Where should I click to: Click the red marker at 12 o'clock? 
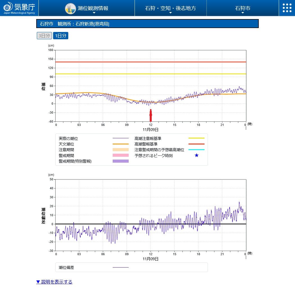[x=151, y=115]
